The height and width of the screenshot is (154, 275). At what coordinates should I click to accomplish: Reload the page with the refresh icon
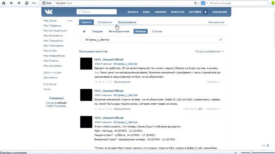(27, 3)
